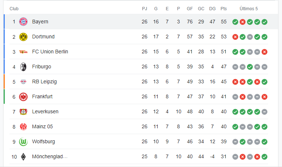Click the Mainz 05 logo
This screenshot has height=167, width=282.
23,127
